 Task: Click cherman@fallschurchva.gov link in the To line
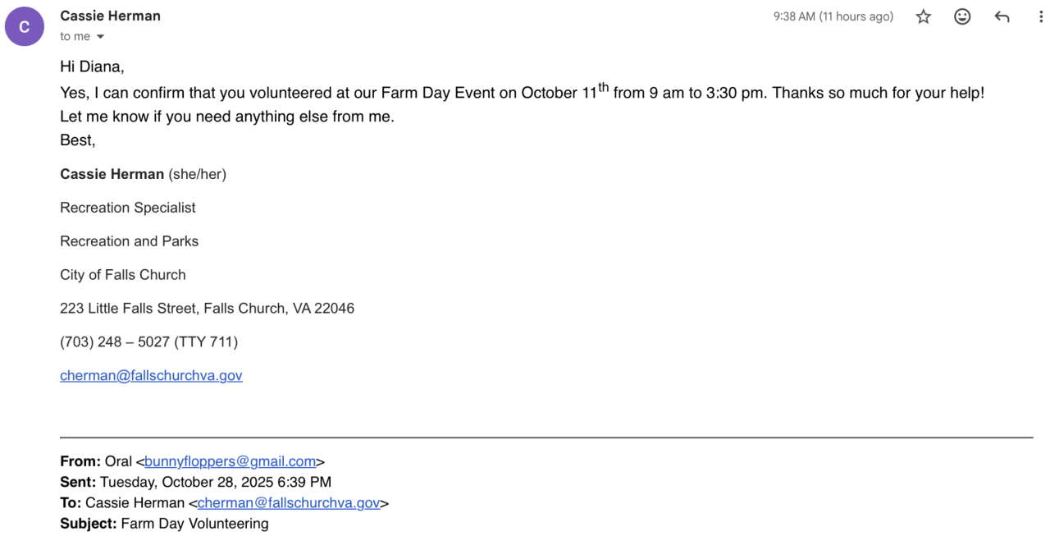click(289, 503)
